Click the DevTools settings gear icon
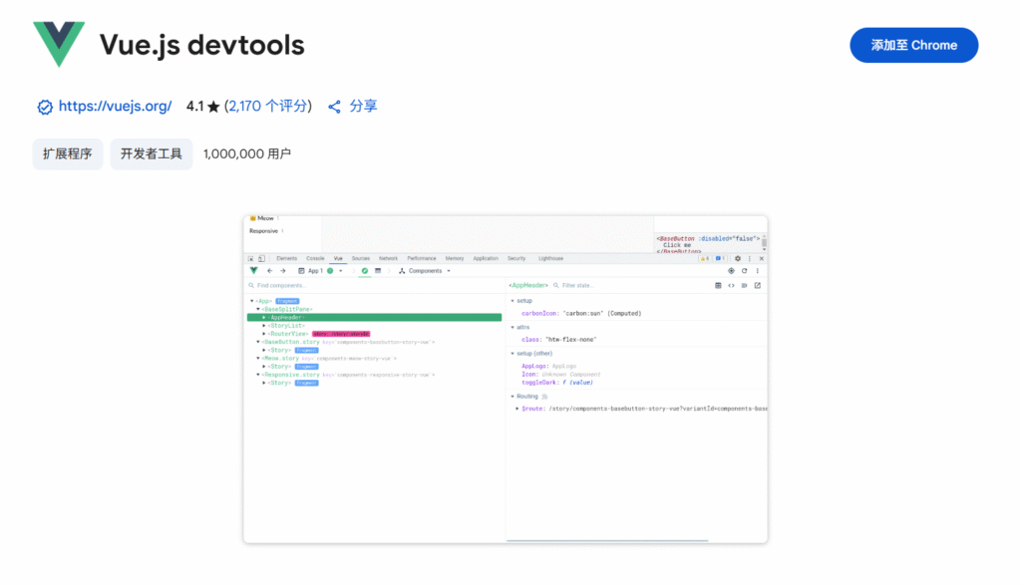The image size is (1021, 586). [x=738, y=258]
